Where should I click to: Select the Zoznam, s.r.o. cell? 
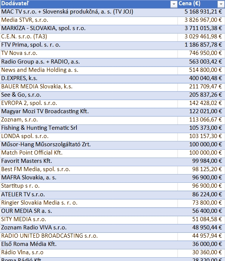89,120
